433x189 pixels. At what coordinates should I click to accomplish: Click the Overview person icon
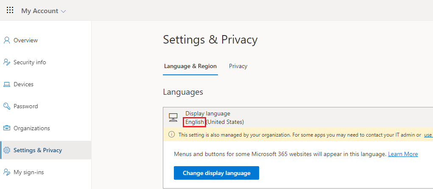coord(7,40)
